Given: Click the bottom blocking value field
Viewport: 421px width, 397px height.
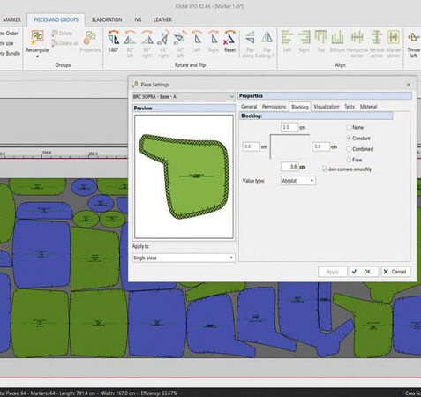Looking at the screenshot, I should [289, 167].
